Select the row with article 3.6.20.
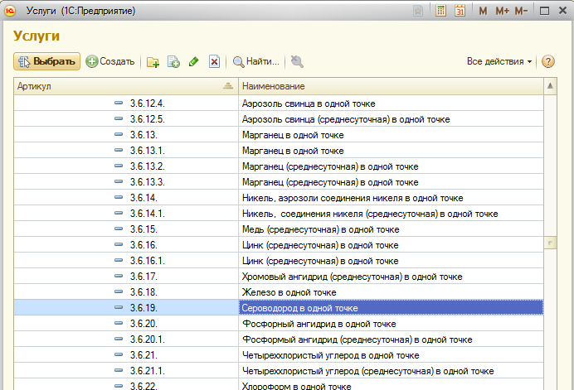This screenshot has height=390, width=574. point(143,324)
